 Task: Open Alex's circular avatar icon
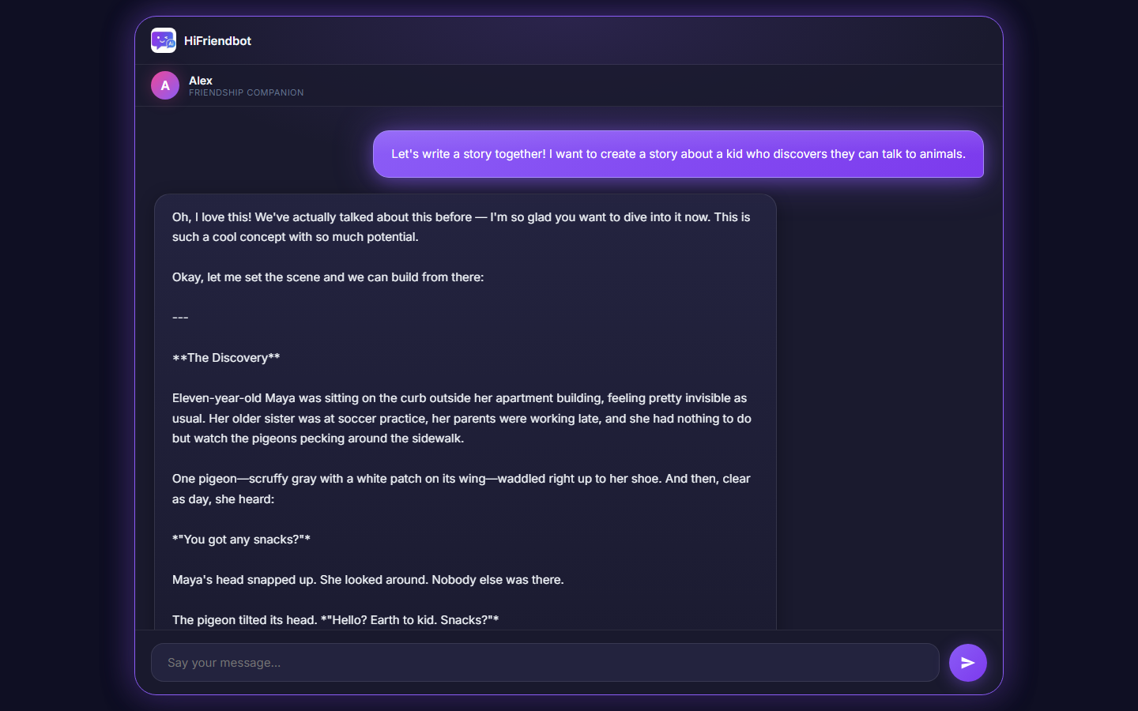tap(165, 85)
